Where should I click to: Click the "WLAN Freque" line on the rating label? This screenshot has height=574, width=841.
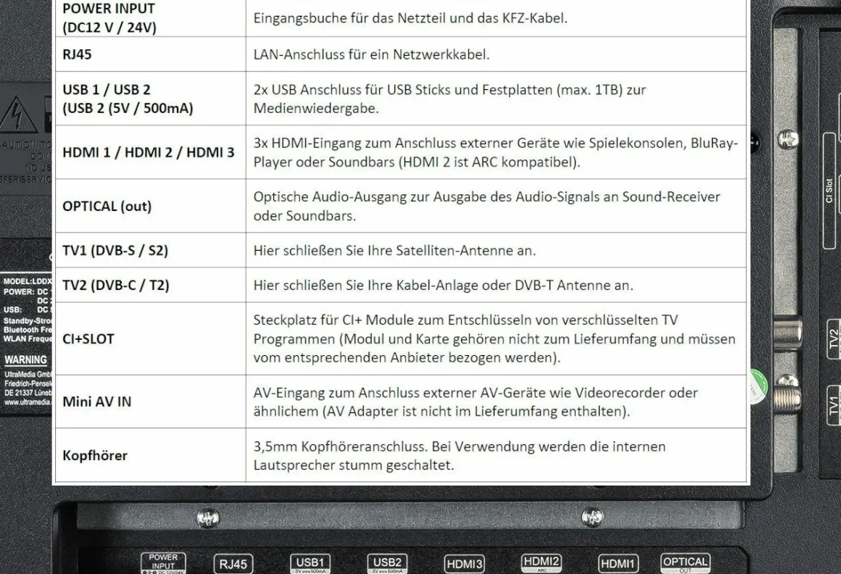coord(28,338)
